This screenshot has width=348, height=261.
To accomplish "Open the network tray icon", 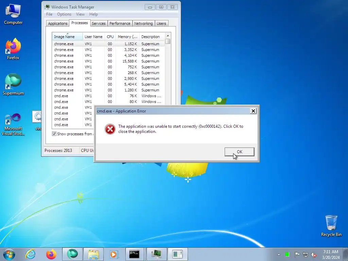I will click(x=306, y=254).
